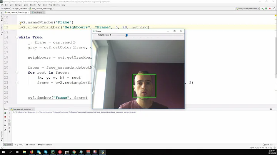
Task: Open the Python Console tool window
Action: coord(45,145)
